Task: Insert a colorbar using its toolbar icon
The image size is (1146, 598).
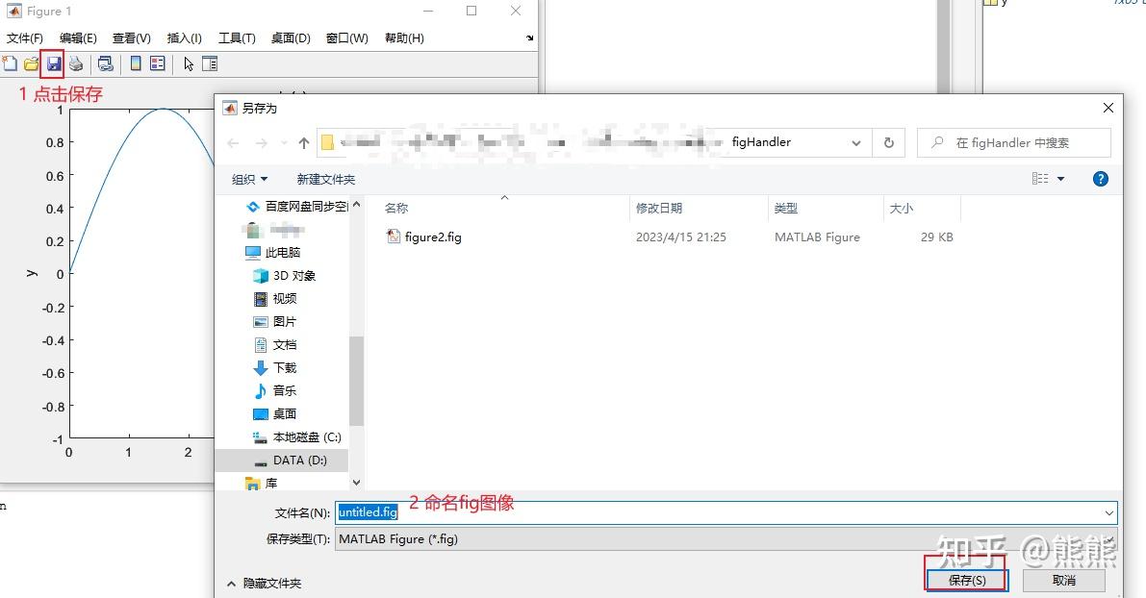Action: point(135,63)
